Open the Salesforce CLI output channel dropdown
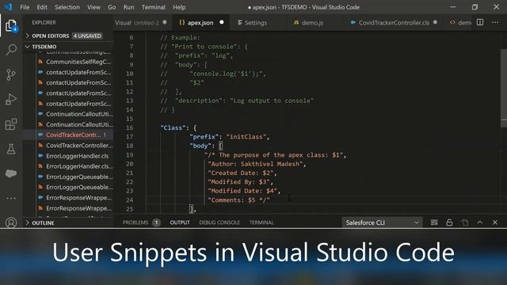The width and height of the screenshot is (507, 285). (382, 222)
